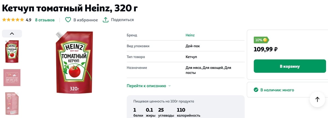Open the Heinz brand link
Image resolution: width=328 pixels, height=118 pixels.
tap(190, 35)
